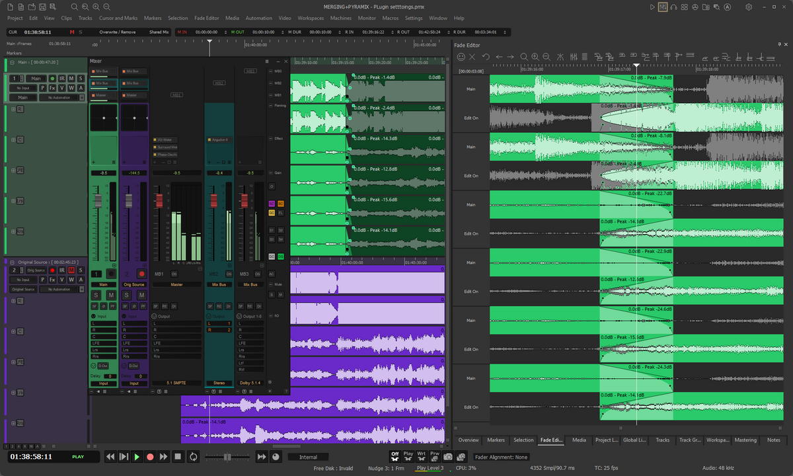The image size is (793, 476).
Task: Open the Fade Editor menu
Action: point(207,19)
